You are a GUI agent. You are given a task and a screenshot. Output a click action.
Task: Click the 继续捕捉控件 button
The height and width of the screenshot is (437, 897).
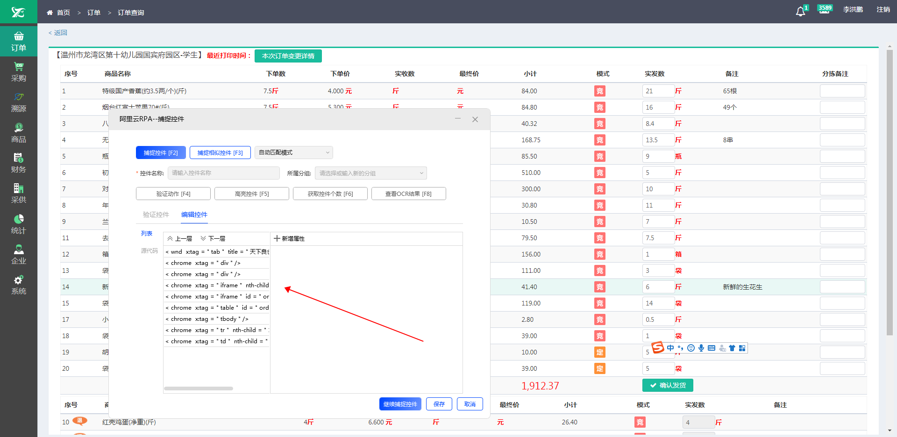pos(400,404)
